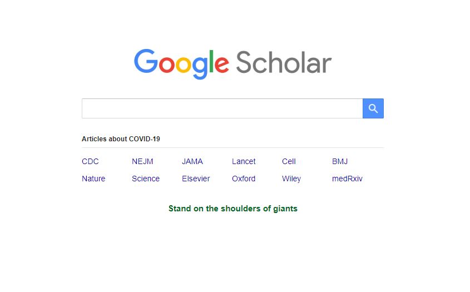
Task: Open the Oxford link
Action: pos(244,179)
